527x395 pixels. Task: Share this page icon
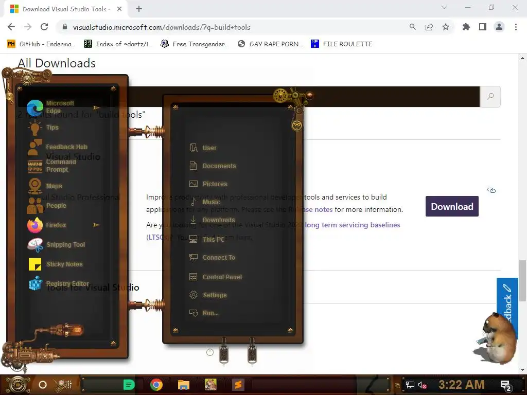(429, 27)
